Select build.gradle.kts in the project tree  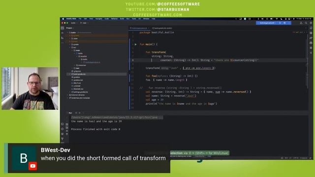pos(78,74)
